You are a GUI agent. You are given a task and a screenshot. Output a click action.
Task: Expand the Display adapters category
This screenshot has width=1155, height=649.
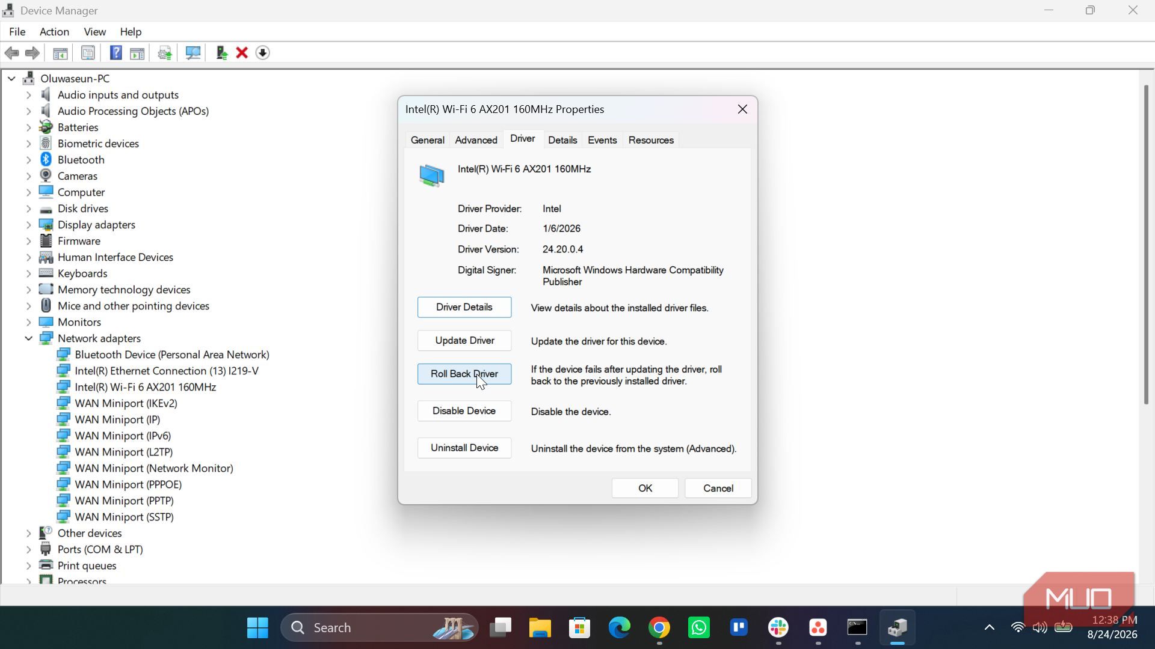click(28, 224)
